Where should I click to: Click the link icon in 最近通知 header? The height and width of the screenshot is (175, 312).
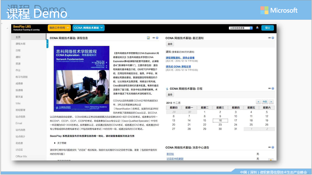pyautogui.click(x=270, y=38)
